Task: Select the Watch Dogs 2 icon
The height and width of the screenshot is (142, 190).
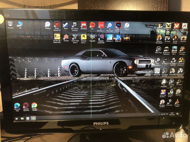Action: pos(158,71)
